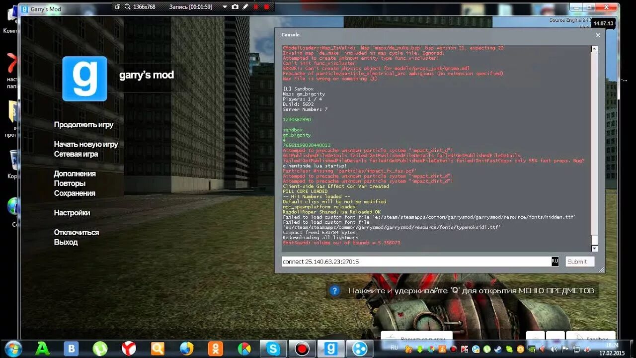This screenshot has width=636, height=358.
Task: Click console scrollbar up arrow
Action: [x=594, y=49]
